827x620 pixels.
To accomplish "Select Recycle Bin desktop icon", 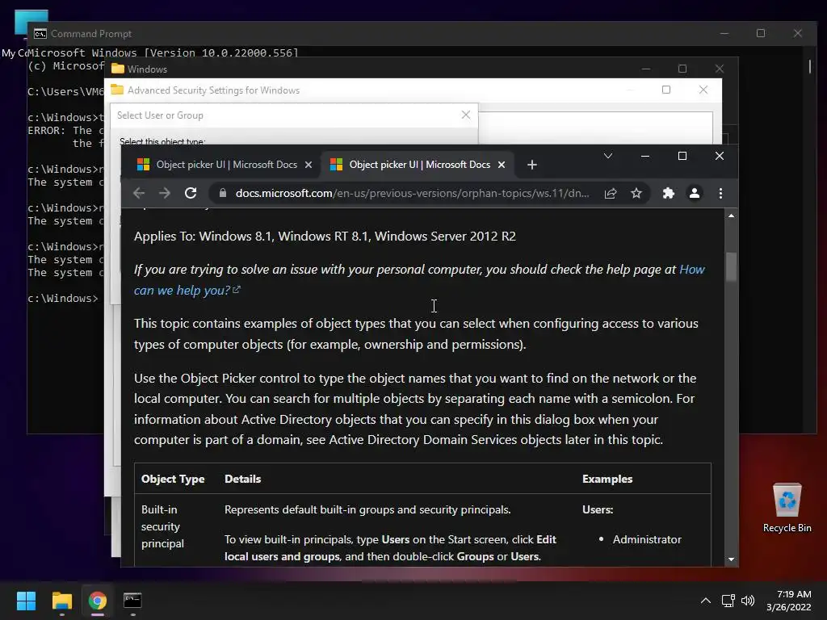I will click(x=787, y=507).
